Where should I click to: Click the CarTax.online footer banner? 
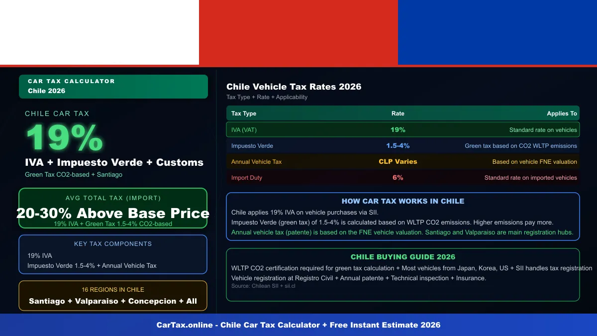pyautogui.click(x=298, y=325)
